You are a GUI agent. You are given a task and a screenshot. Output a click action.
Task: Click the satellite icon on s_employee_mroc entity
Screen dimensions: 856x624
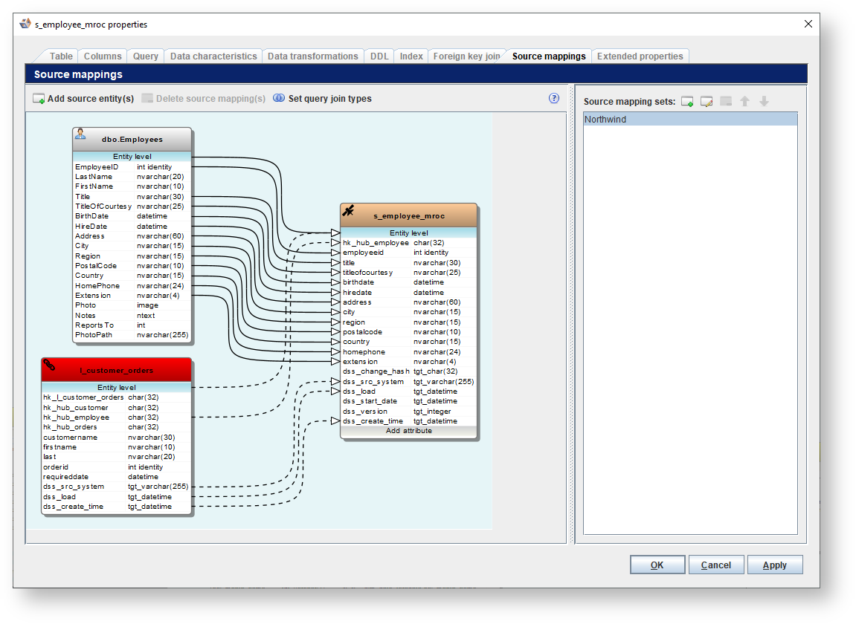click(x=348, y=211)
